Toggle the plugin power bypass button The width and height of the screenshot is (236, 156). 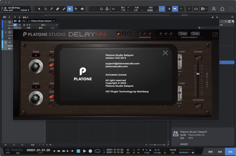pyautogui.click(x=15, y=25)
